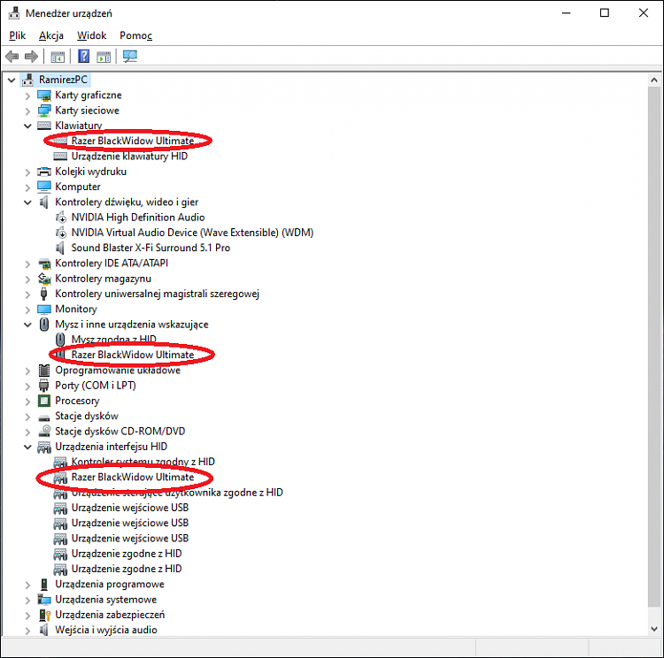Select Razer BlackWidow Ultimate under Klawiatury
The image size is (664, 658).
[133, 141]
